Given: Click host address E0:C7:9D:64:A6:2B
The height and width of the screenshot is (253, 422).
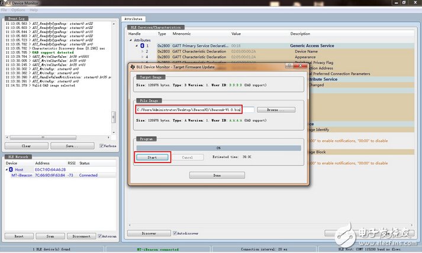Looking at the screenshot, I should pyautogui.click(x=50, y=170).
